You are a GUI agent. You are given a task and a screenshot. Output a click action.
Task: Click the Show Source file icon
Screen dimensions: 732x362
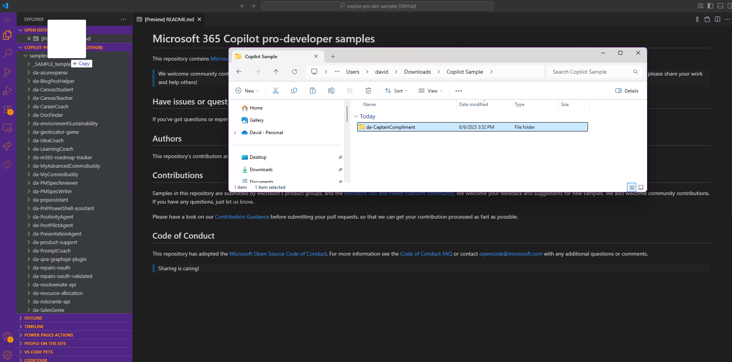coord(707,19)
